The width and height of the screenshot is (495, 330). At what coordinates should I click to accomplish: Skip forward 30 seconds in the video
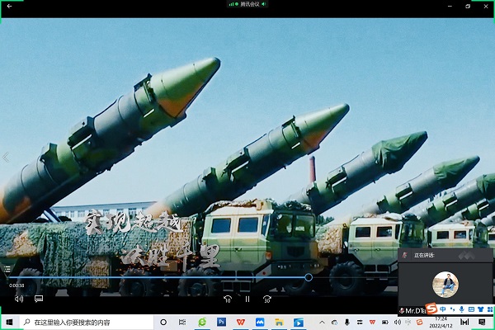pyautogui.click(x=266, y=299)
